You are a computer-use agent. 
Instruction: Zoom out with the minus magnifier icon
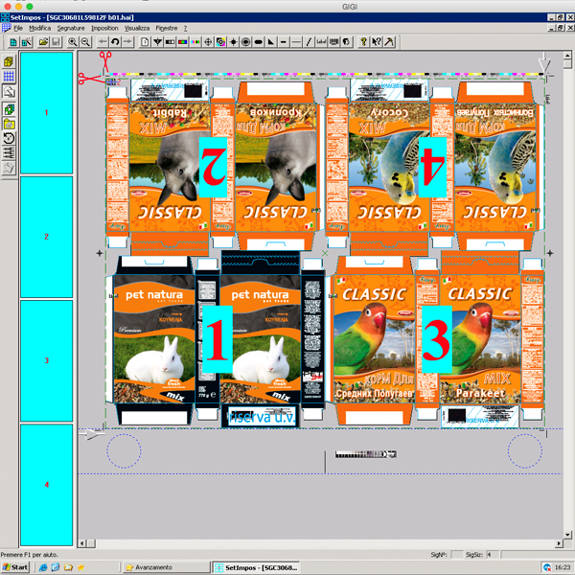(x=85, y=42)
